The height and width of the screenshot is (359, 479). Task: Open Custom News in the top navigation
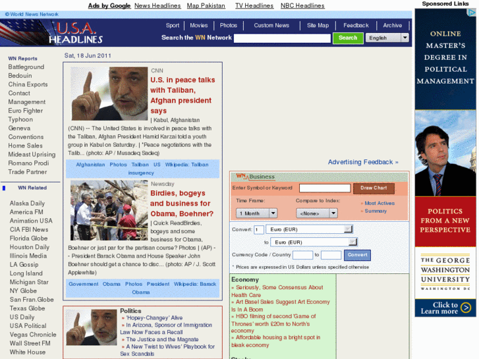pos(271,25)
